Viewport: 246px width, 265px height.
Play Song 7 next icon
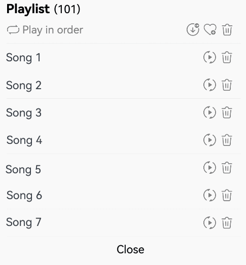[x=209, y=223]
